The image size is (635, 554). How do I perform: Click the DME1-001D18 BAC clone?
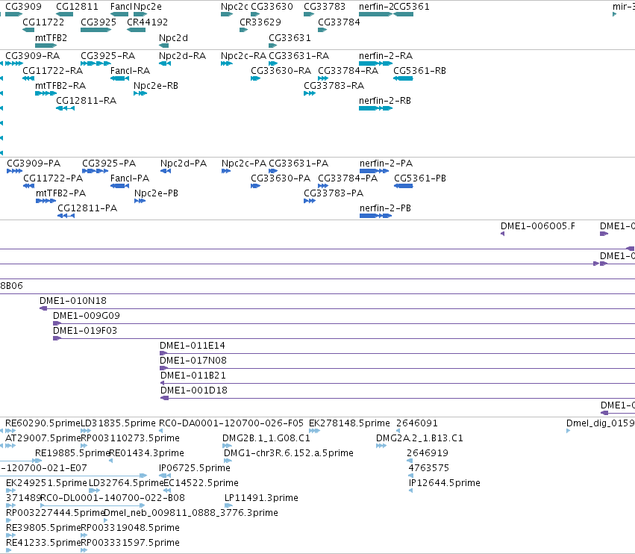point(398,399)
